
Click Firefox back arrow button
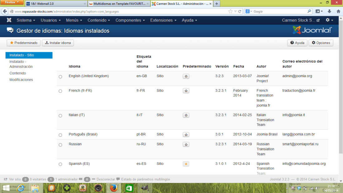[5, 11]
